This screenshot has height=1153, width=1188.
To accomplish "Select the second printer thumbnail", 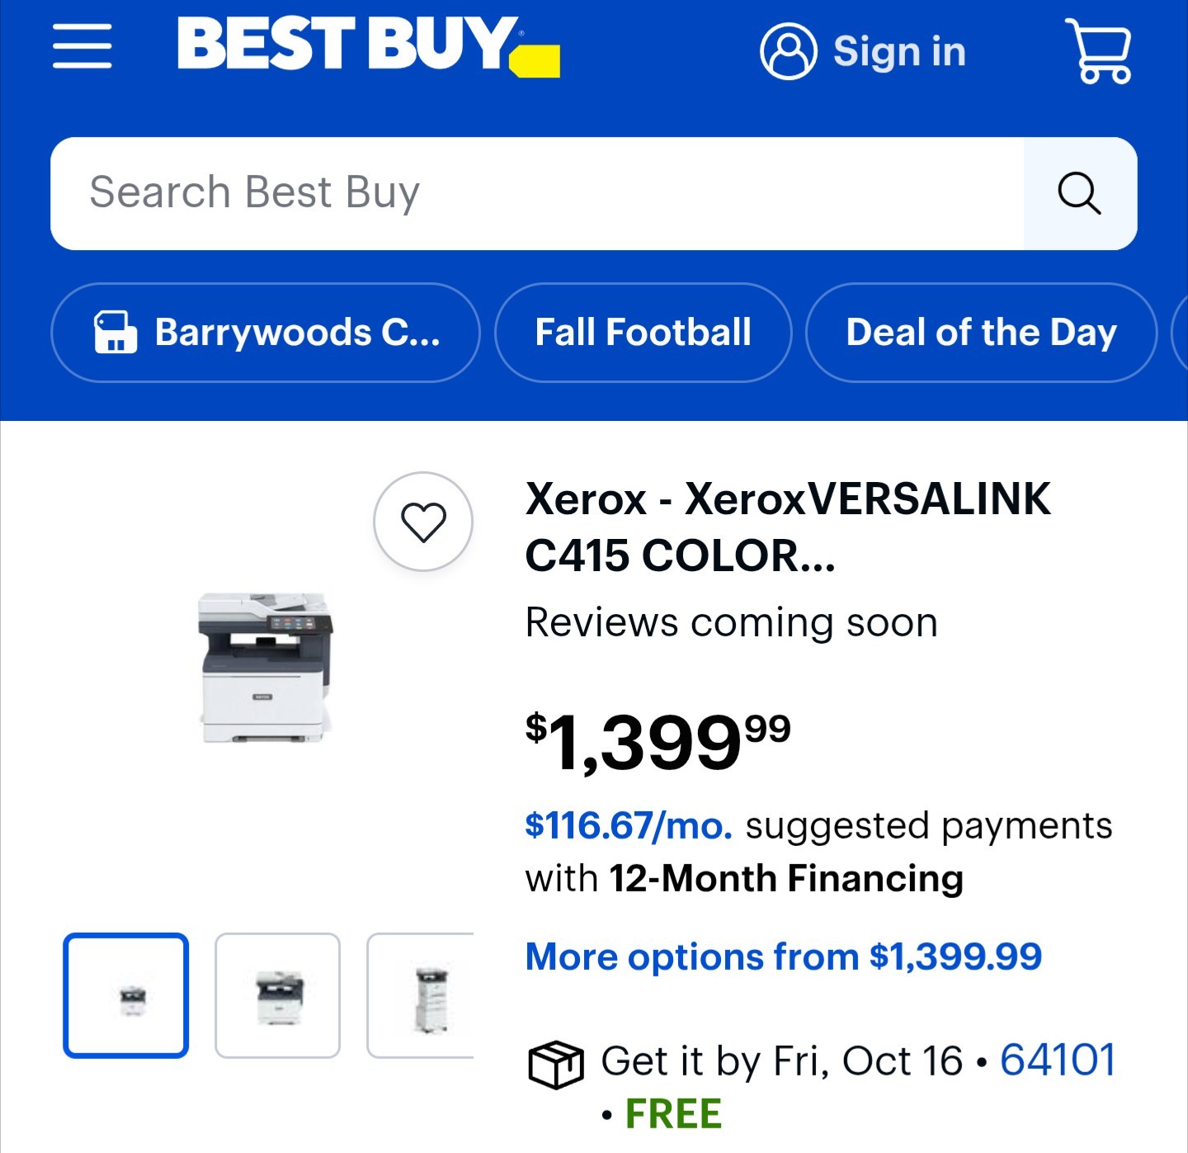I will (x=278, y=995).
